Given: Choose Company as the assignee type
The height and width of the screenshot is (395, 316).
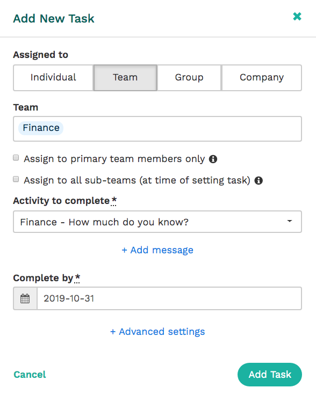Looking at the screenshot, I should click(x=262, y=78).
